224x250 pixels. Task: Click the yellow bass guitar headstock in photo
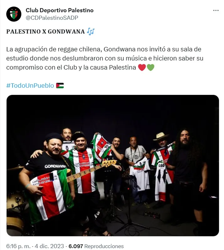coord(109,163)
